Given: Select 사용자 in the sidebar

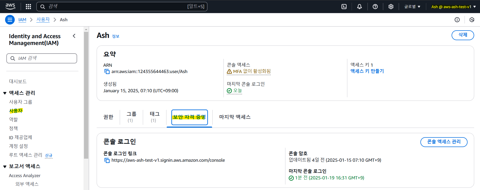Looking at the screenshot, I should (x=16, y=111).
